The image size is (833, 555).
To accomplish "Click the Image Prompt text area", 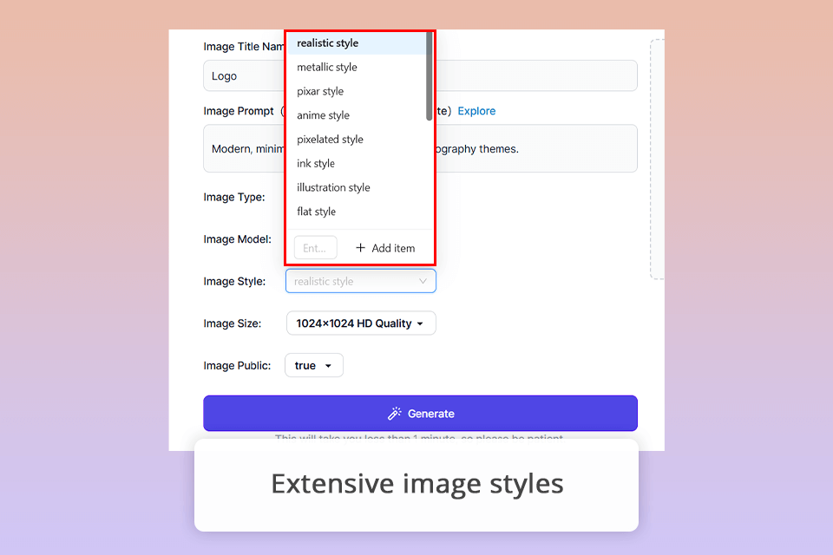I will pyautogui.click(x=420, y=148).
